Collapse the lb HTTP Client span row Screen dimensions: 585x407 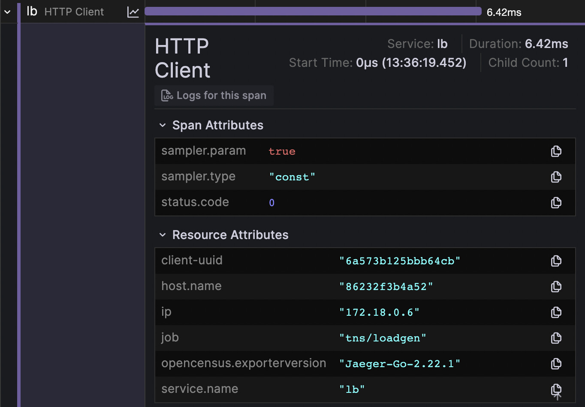point(7,12)
